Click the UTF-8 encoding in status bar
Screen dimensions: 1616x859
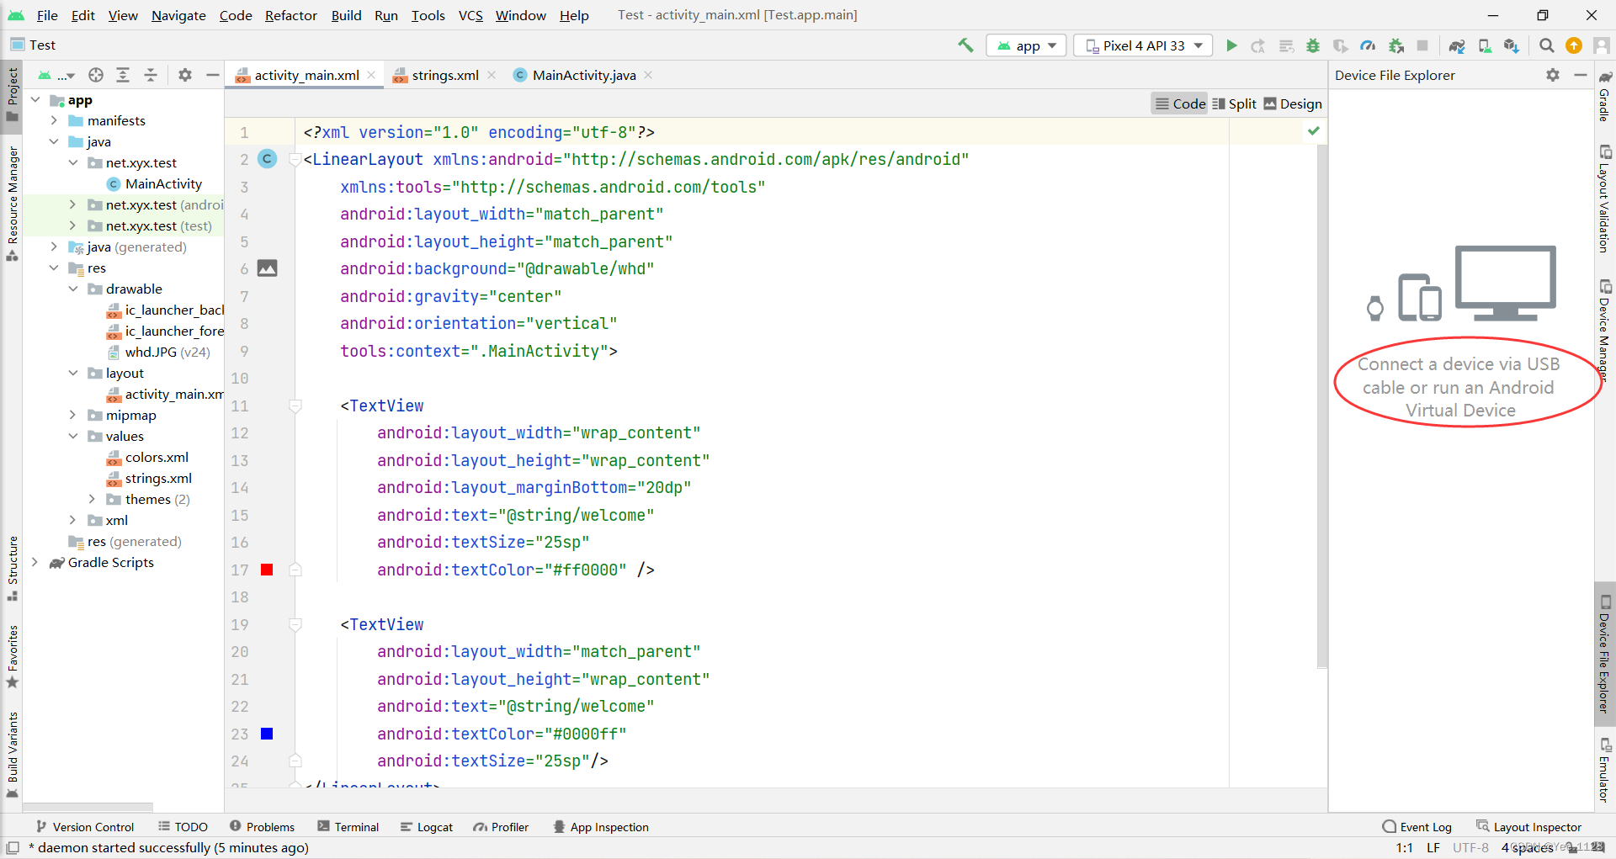coord(1470,847)
